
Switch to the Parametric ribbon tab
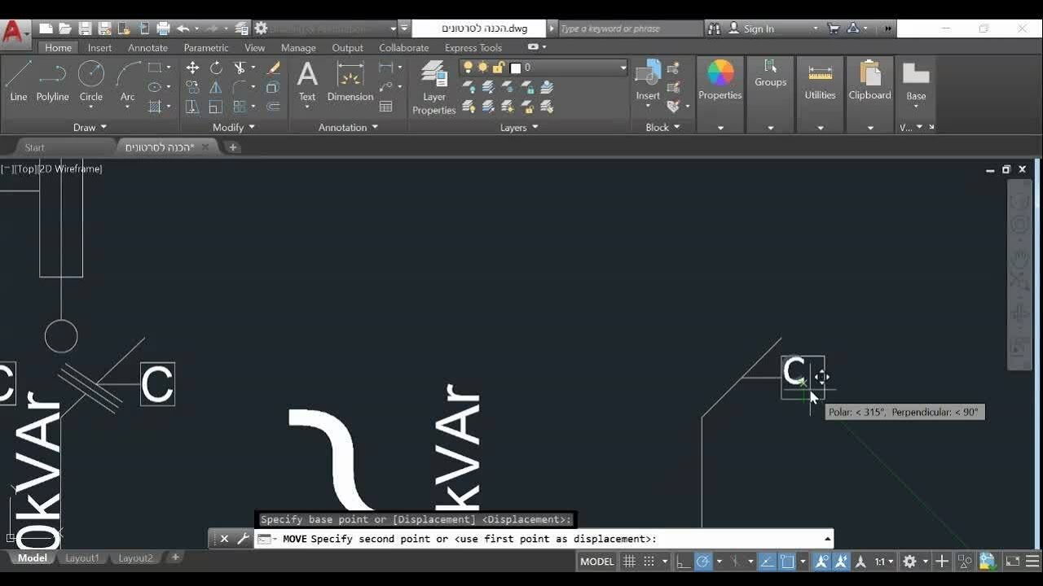click(x=206, y=48)
